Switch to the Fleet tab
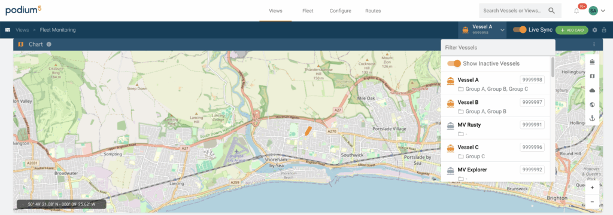Screen dimensions: 613x215 [x=308, y=11]
